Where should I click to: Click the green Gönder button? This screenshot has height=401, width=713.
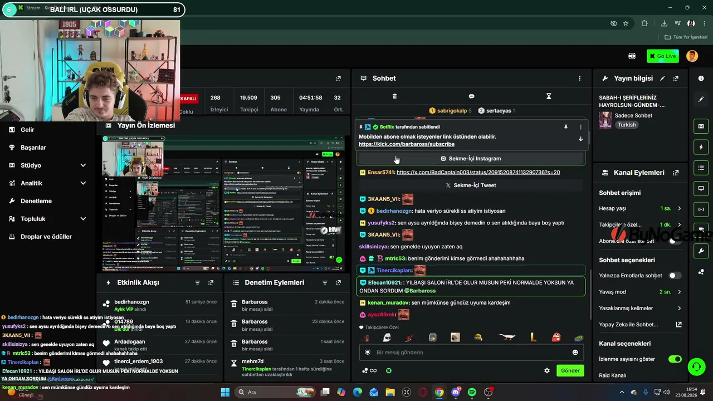pos(570,370)
